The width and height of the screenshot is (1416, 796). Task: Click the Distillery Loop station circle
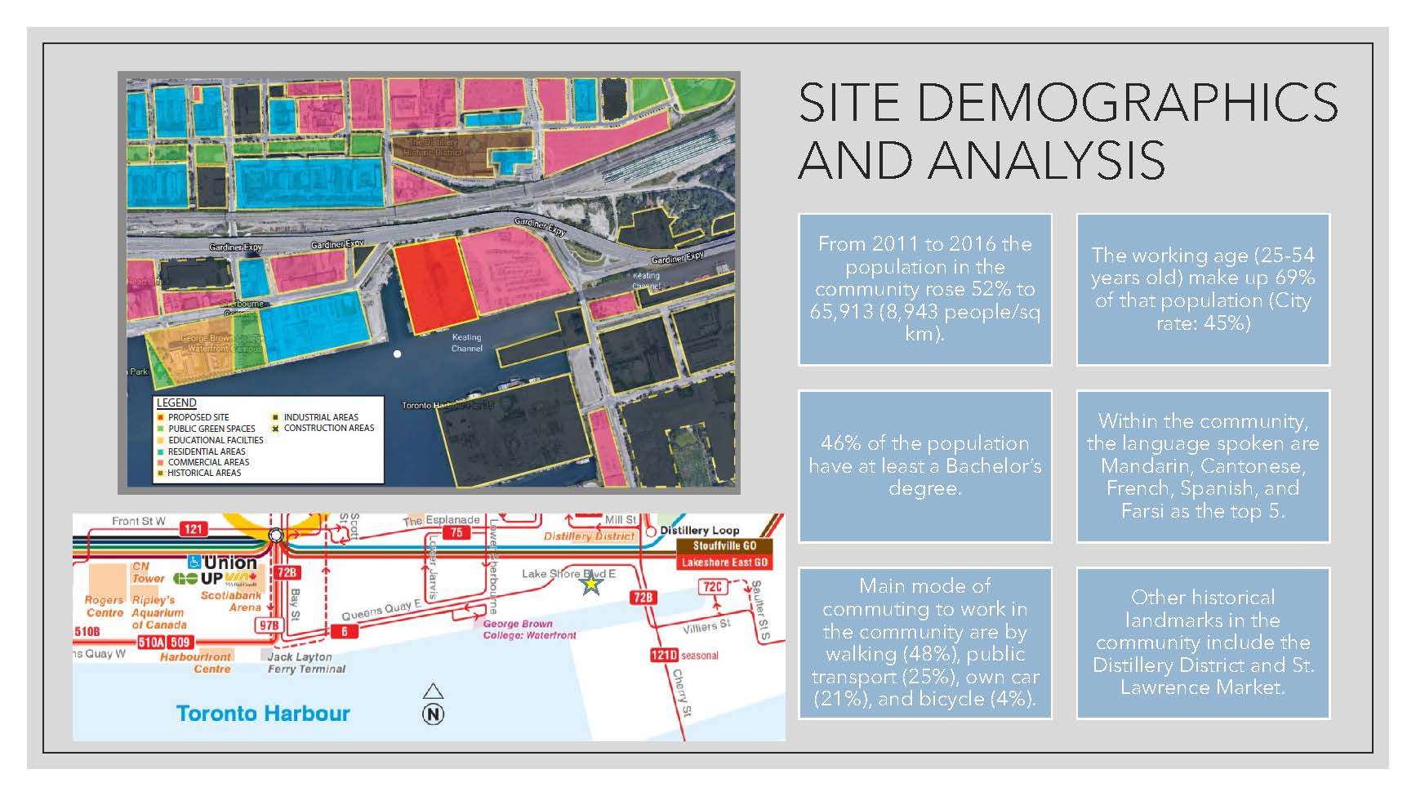[651, 531]
